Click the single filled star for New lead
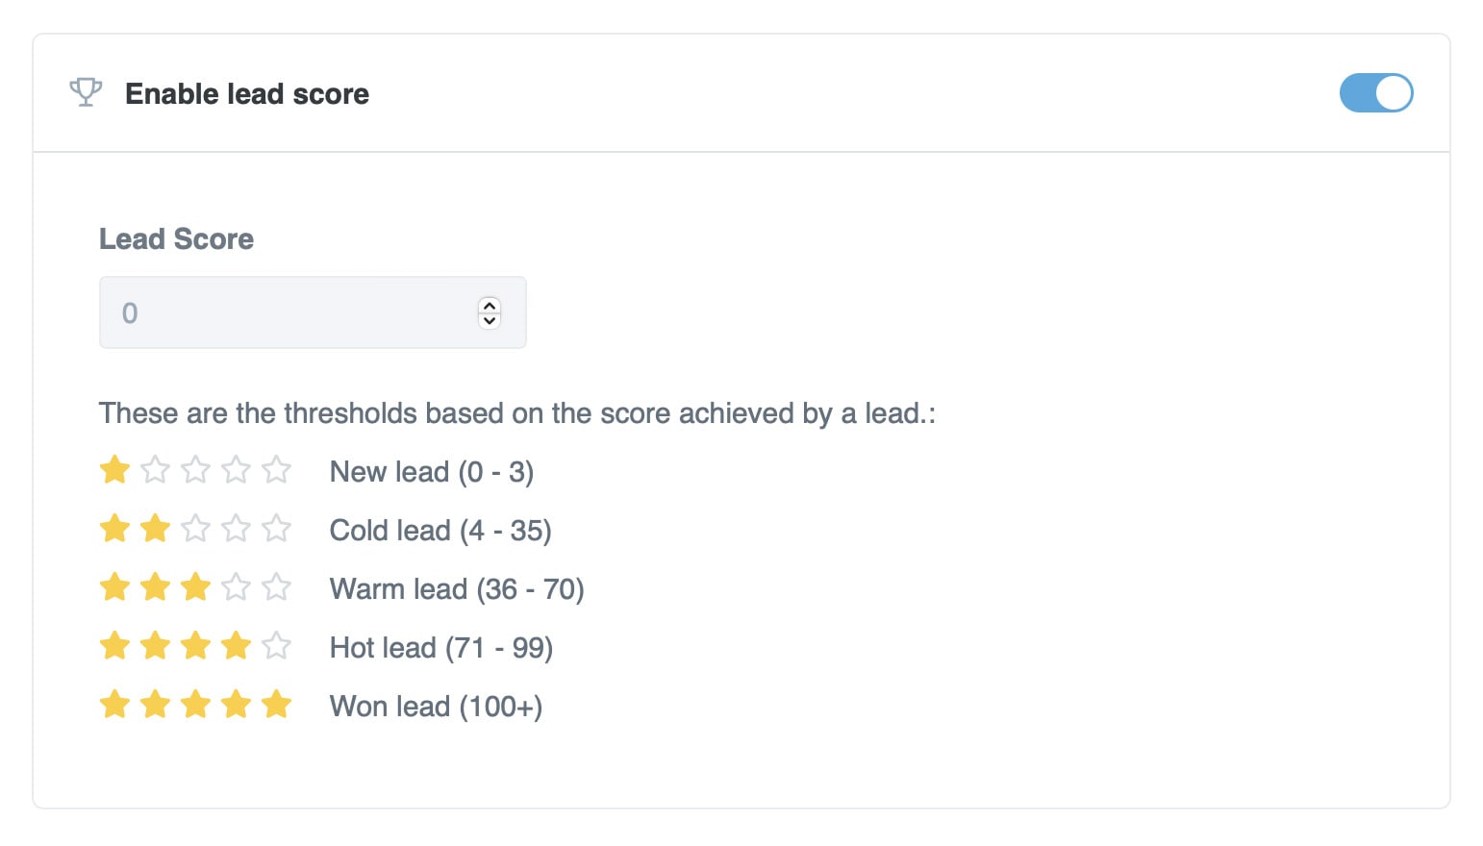Screen dimensions: 1483x846 [114, 470]
